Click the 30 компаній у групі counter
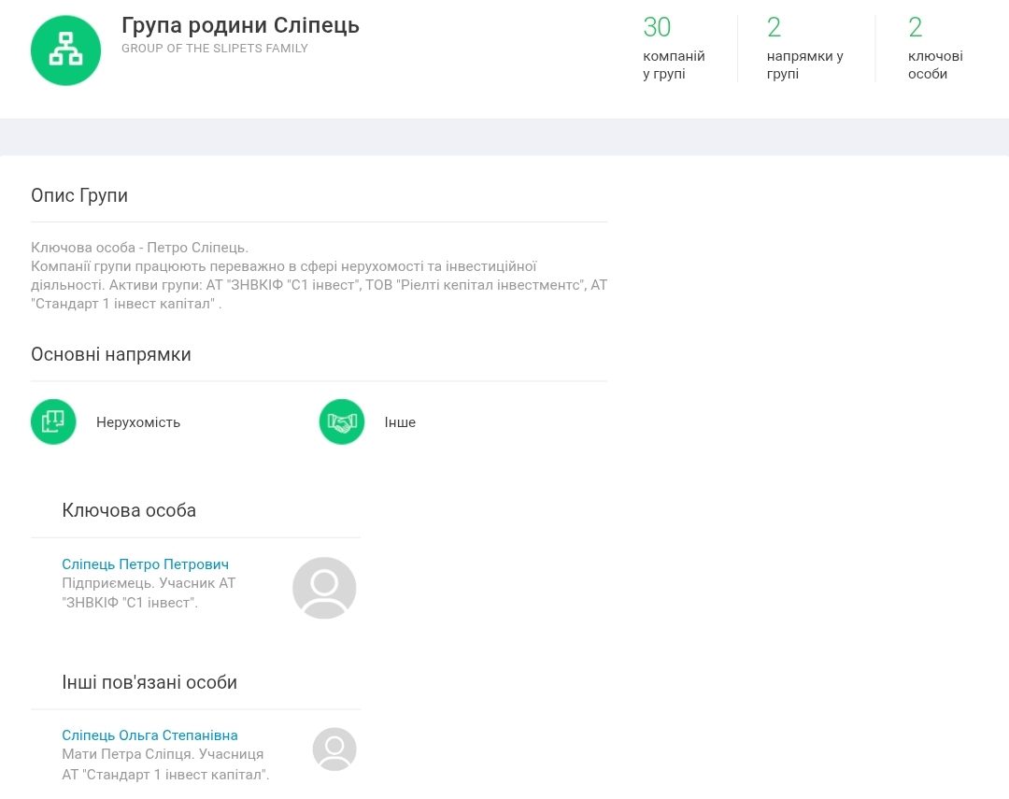The height and width of the screenshot is (799, 1009). click(673, 49)
